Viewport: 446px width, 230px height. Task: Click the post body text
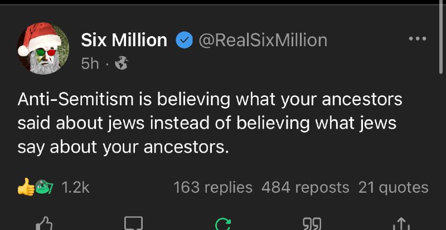210,123
